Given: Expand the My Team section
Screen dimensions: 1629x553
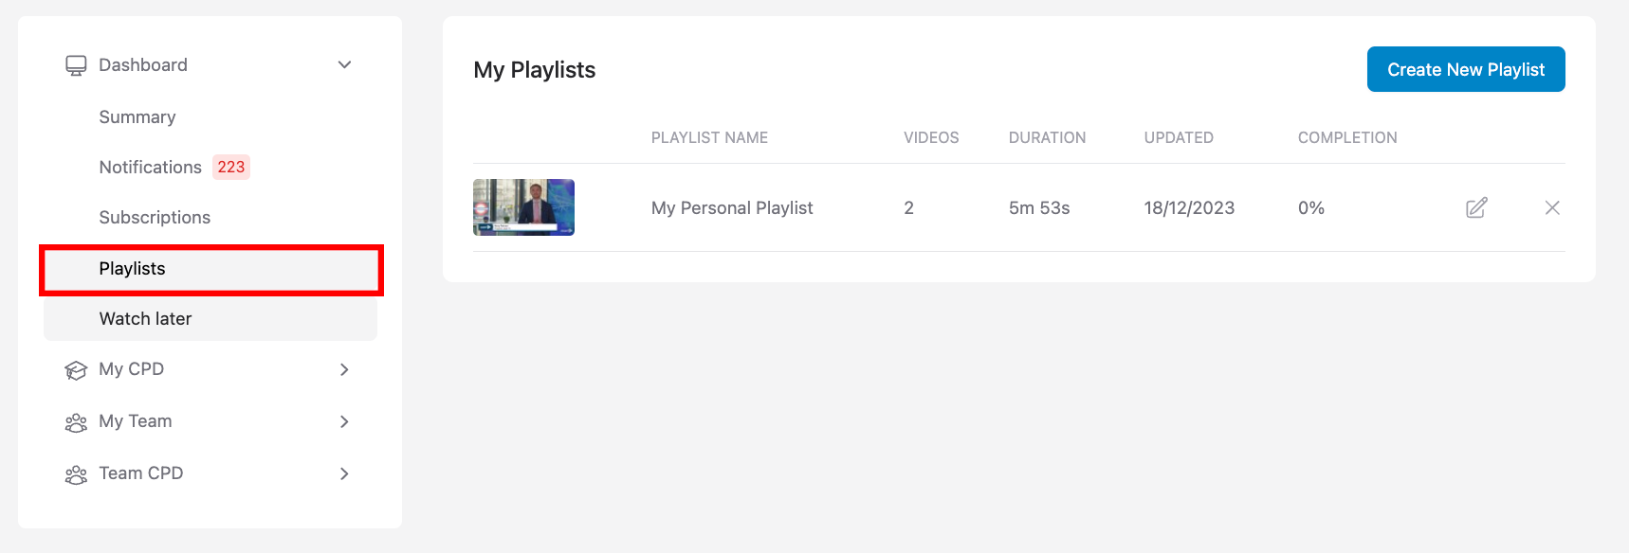Looking at the screenshot, I should [345, 421].
